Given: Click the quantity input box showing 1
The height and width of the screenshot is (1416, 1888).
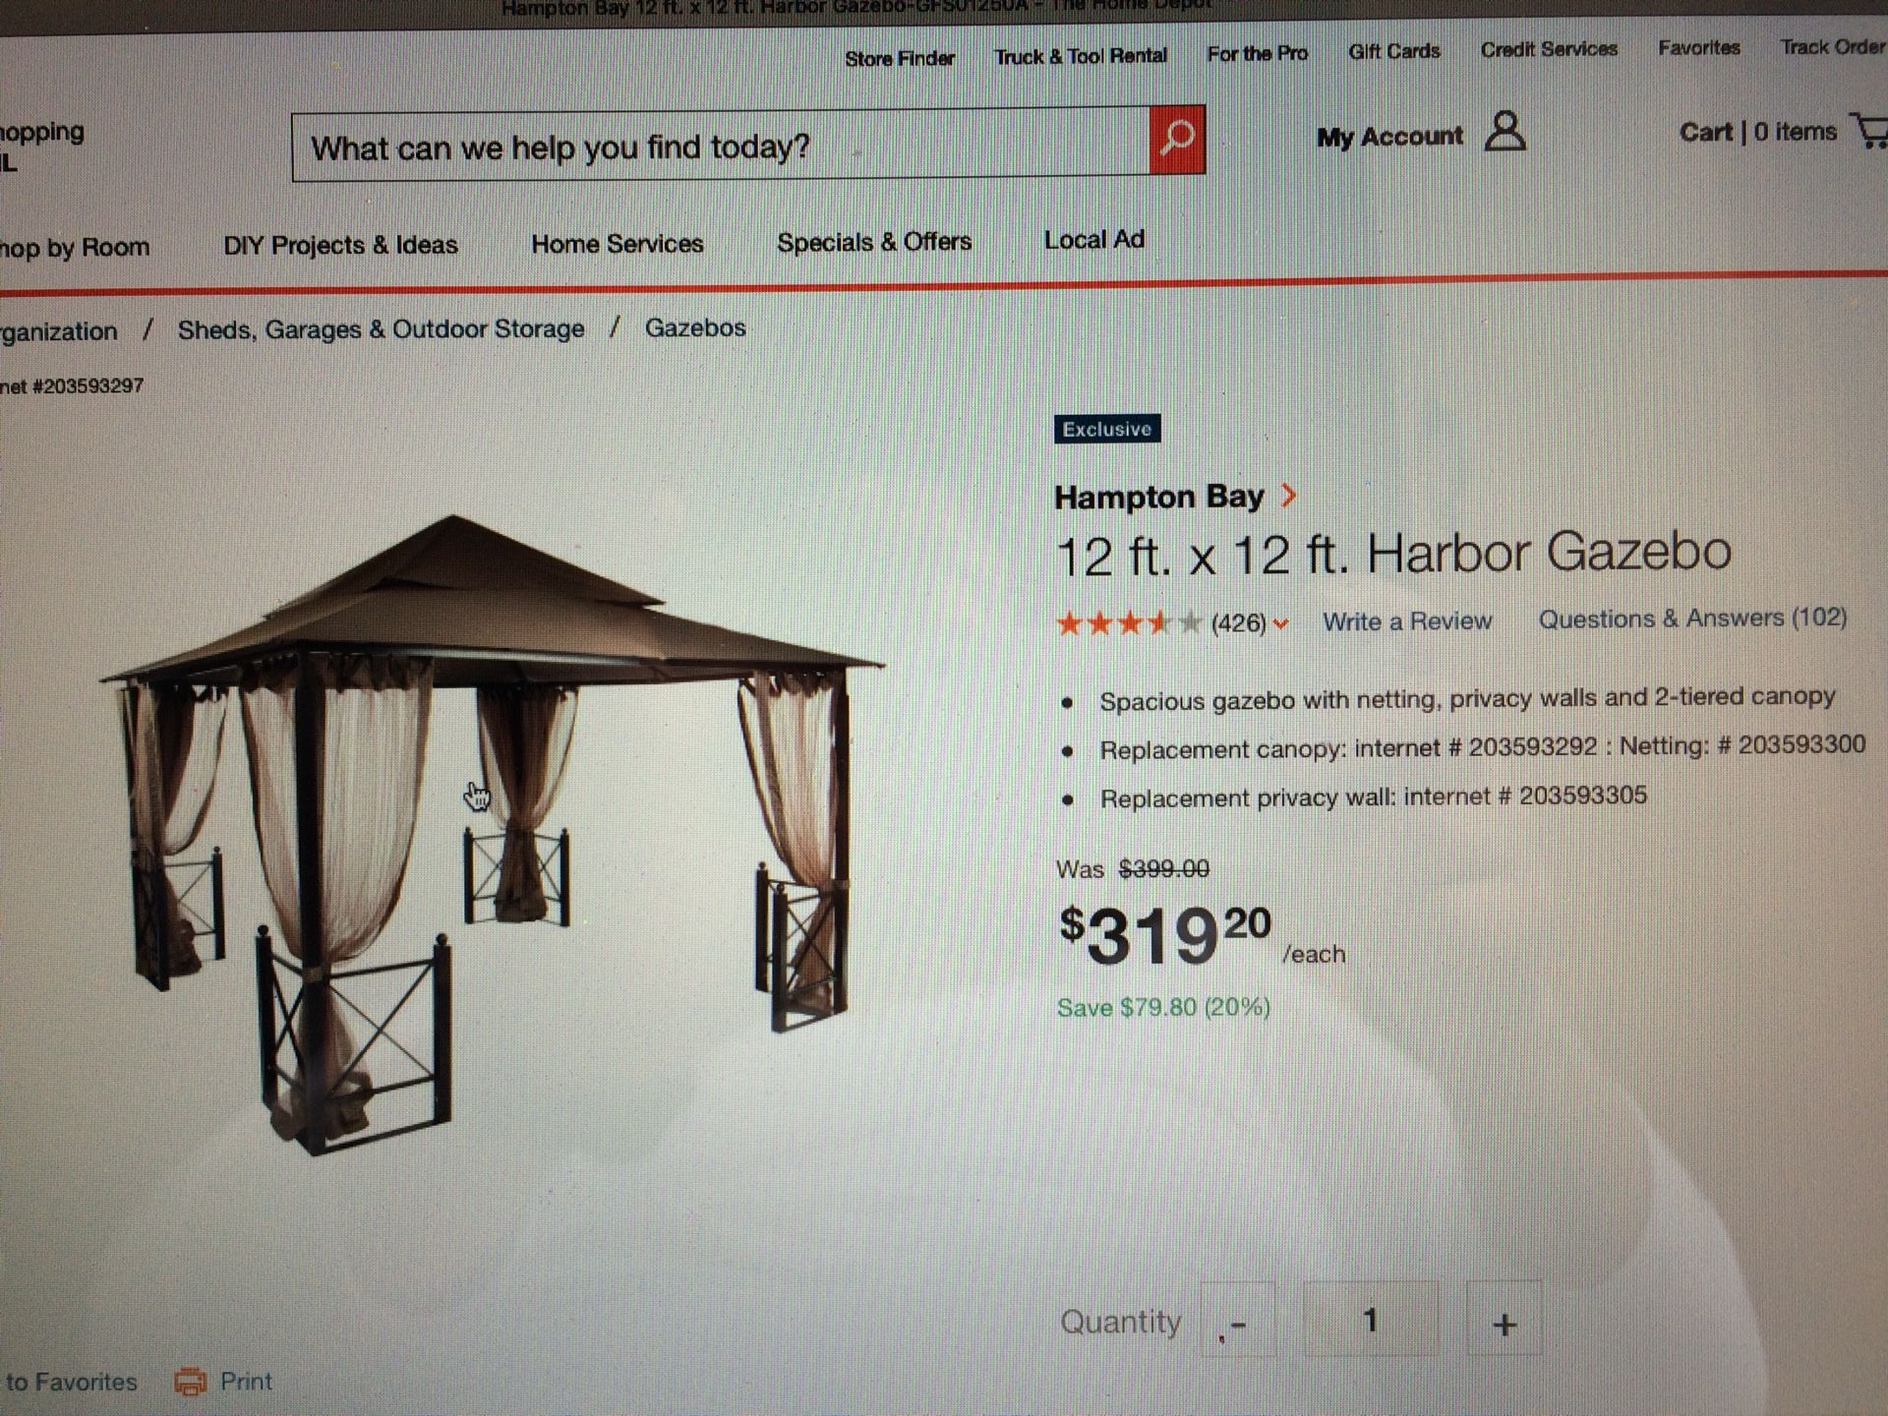Looking at the screenshot, I should [x=1370, y=1321].
